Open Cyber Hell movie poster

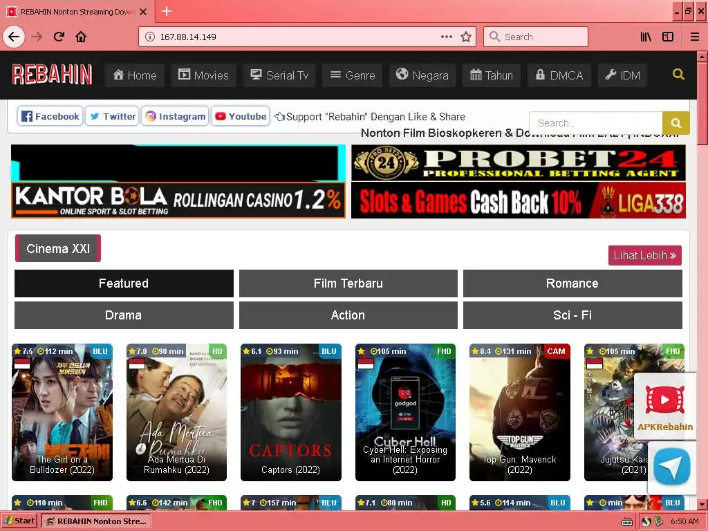(405, 412)
